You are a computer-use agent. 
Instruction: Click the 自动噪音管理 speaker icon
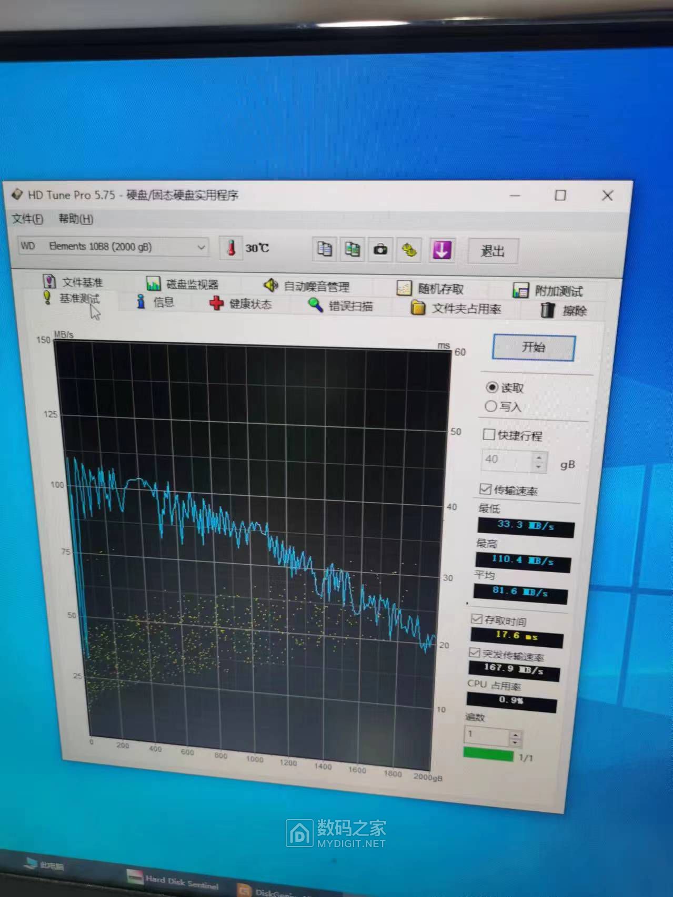pos(270,286)
